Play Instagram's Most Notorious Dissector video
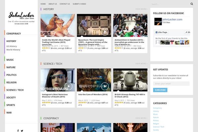 [x=68, y=86]
